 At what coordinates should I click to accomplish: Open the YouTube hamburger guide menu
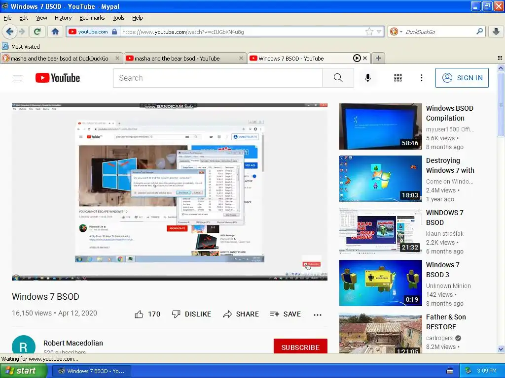(18, 78)
